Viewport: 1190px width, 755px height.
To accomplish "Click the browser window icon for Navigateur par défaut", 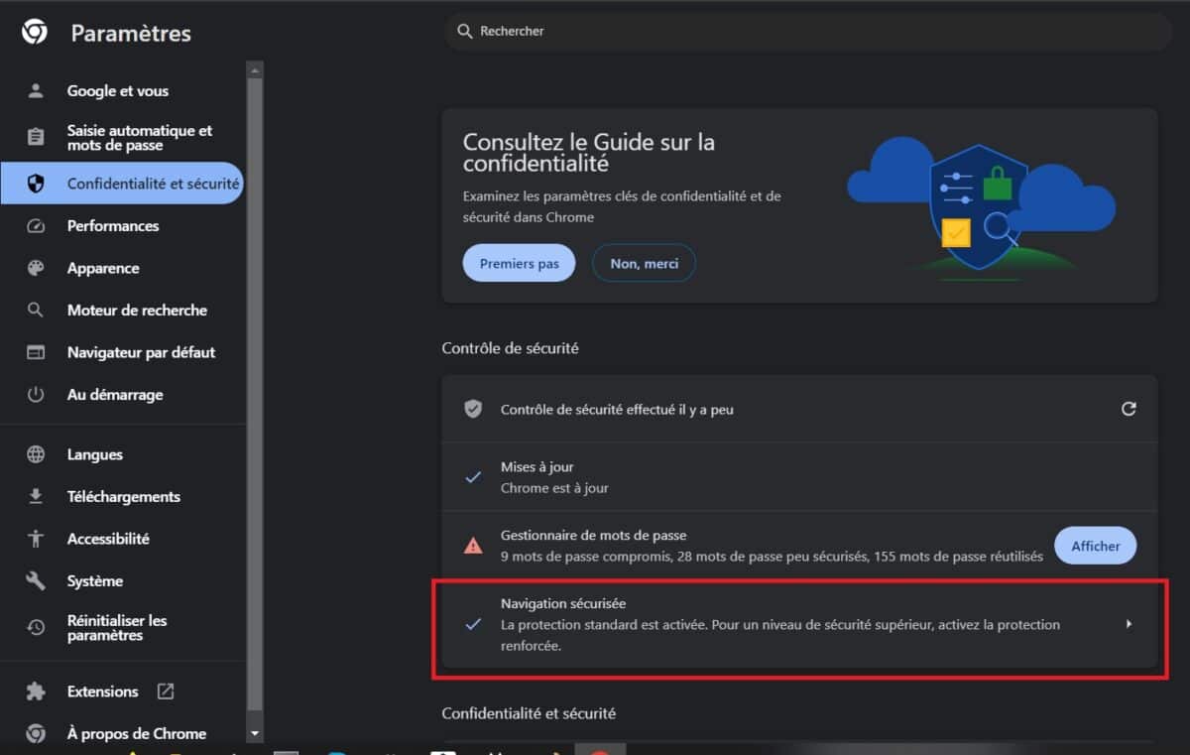I will point(36,352).
